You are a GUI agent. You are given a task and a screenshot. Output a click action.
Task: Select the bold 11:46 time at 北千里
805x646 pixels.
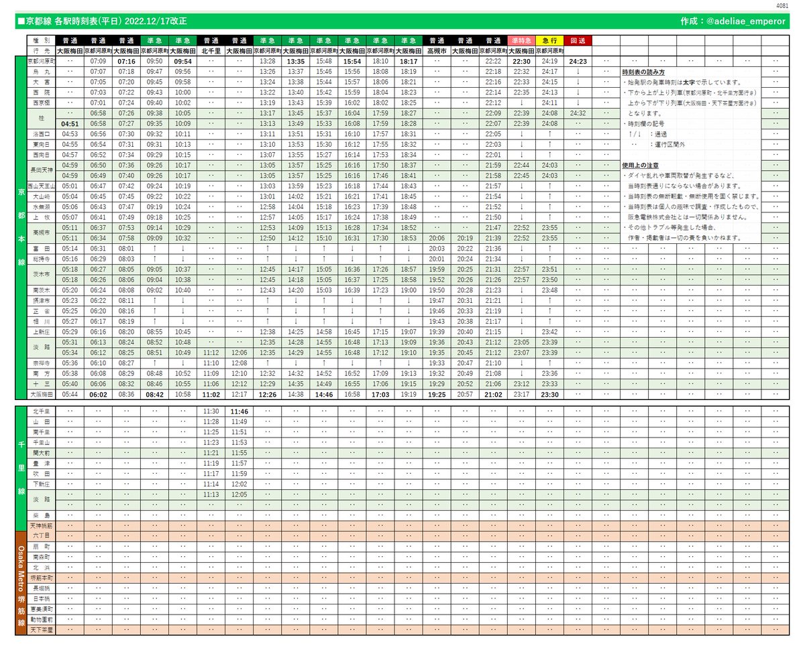coord(239,411)
